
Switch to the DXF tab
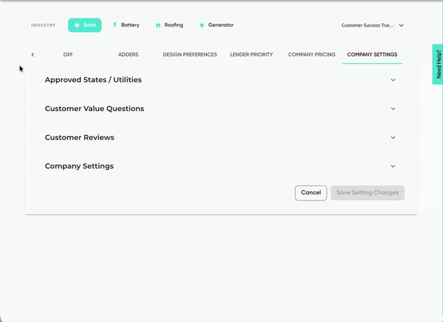(x=68, y=54)
